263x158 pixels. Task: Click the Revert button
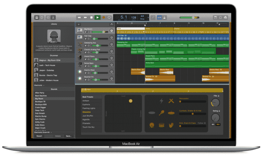pyautogui.click(x=39, y=136)
